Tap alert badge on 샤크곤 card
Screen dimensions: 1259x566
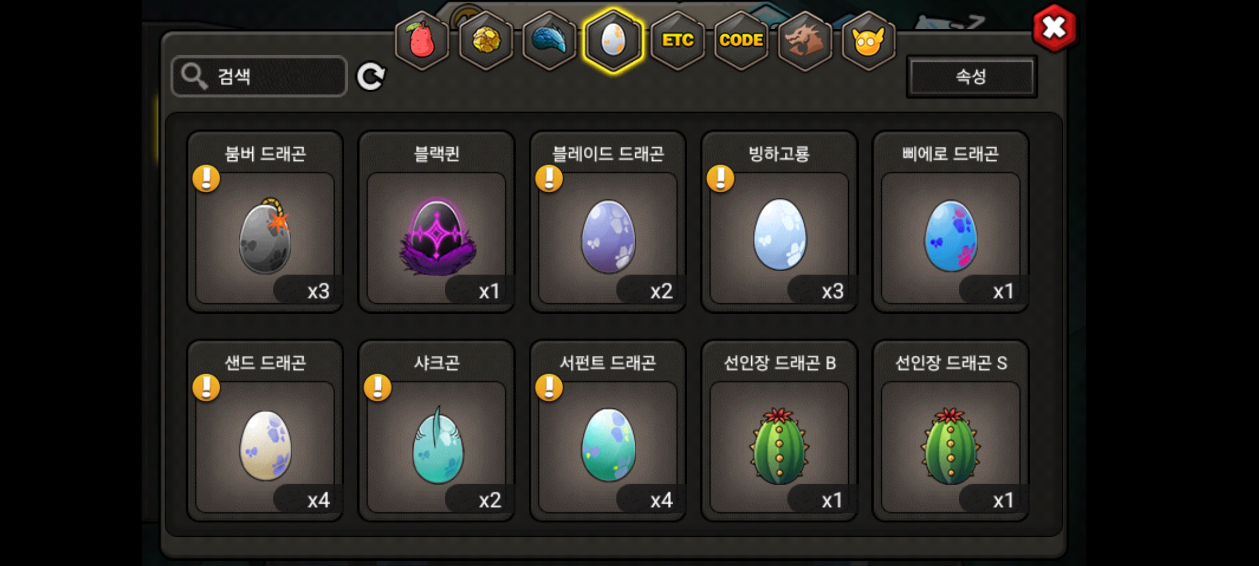coord(378,388)
